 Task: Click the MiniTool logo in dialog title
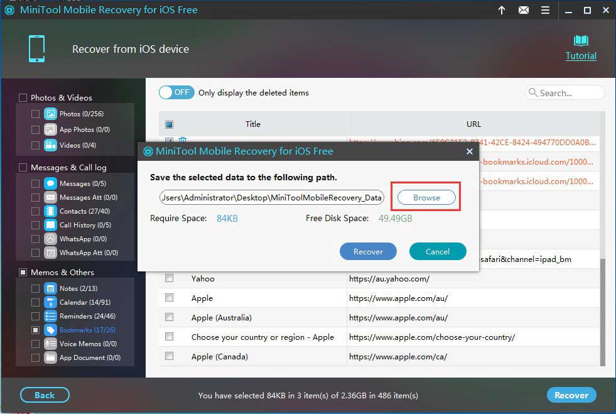point(148,151)
